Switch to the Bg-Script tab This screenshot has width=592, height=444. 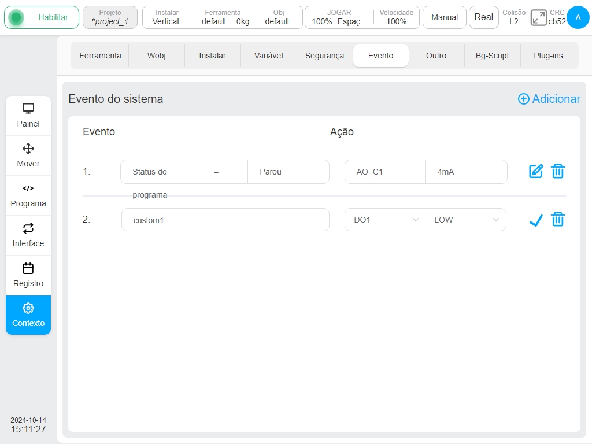pos(492,55)
